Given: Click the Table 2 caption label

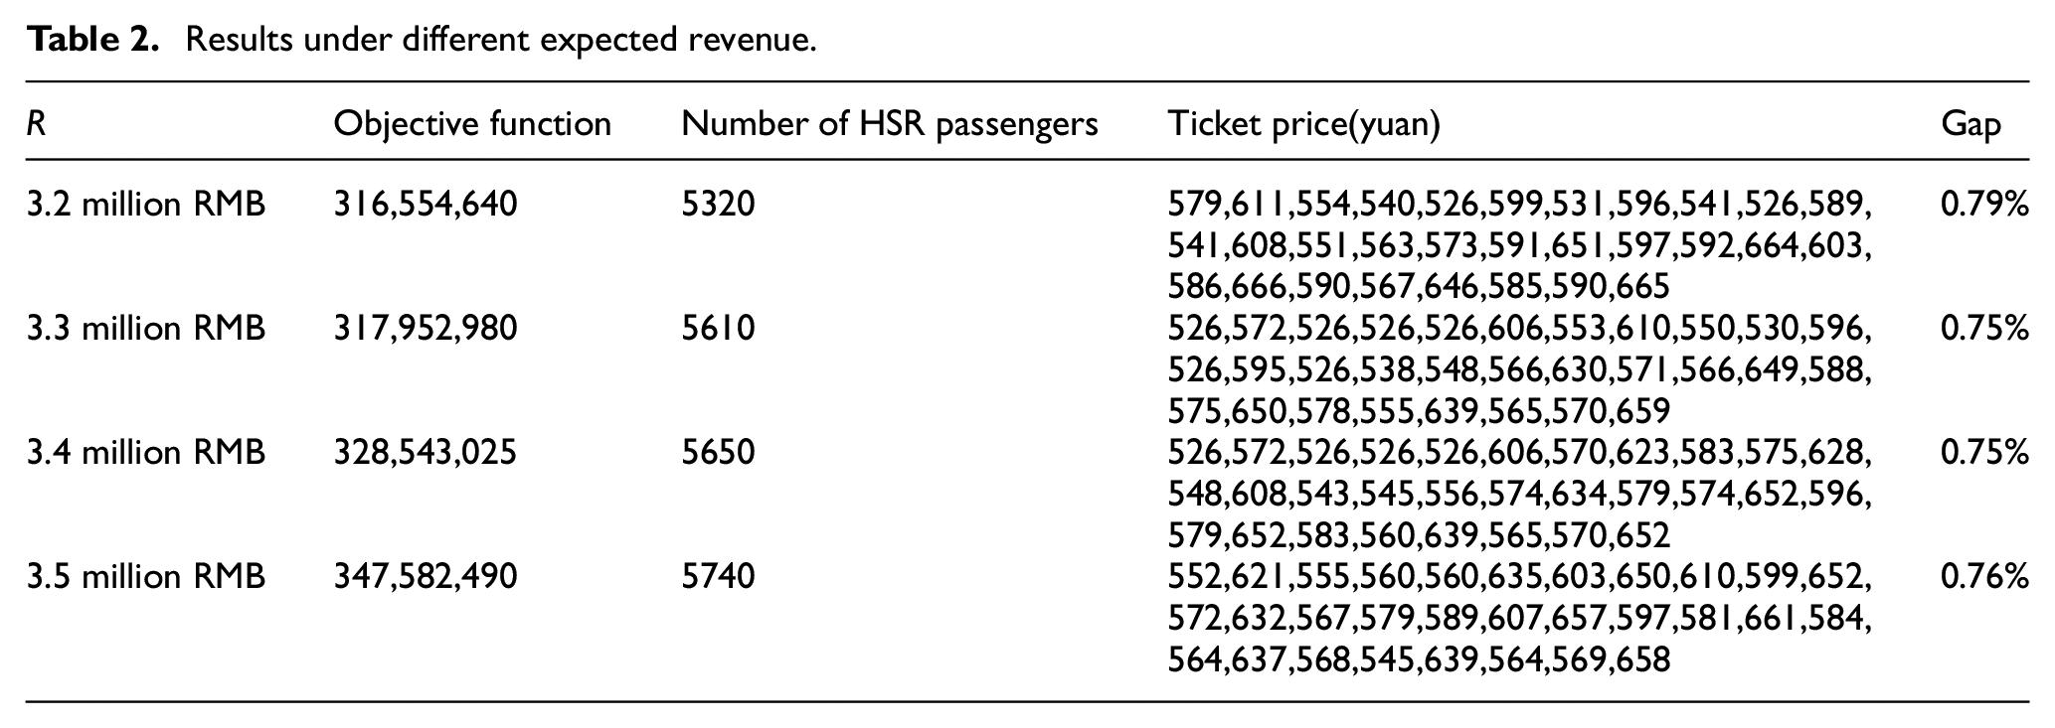Looking at the screenshot, I should click(x=92, y=41).
